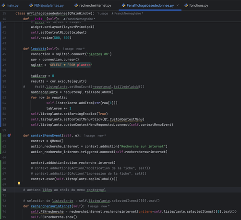Click the '1 usage' hint next to loaddata

68,49
